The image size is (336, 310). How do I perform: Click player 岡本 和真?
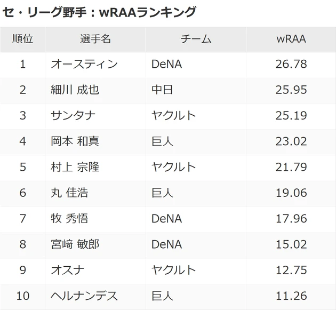pos(75,141)
